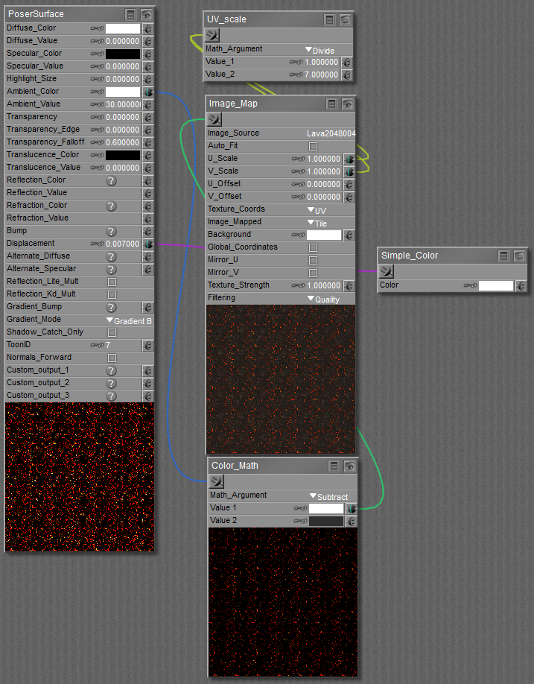Click the Bump row question mark icon

tap(111, 231)
